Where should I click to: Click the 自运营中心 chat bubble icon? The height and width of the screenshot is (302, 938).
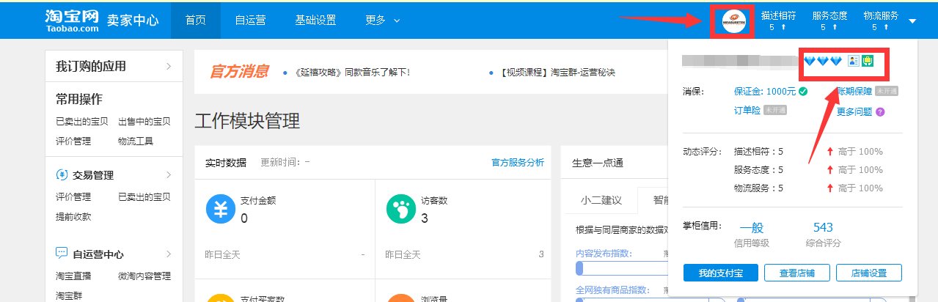(62, 254)
